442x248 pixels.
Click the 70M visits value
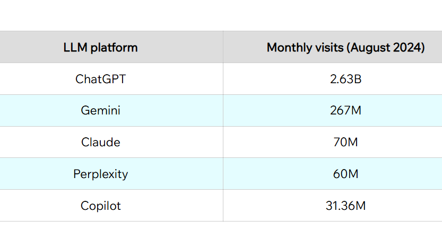pyautogui.click(x=345, y=143)
